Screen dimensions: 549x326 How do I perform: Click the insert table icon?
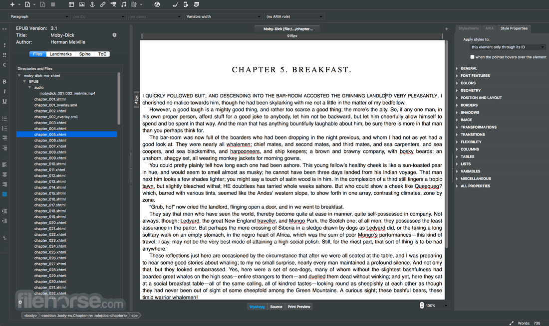71,4
